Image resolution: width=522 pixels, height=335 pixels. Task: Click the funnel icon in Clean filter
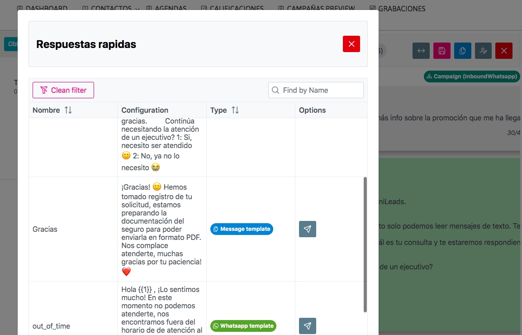click(43, 90)
